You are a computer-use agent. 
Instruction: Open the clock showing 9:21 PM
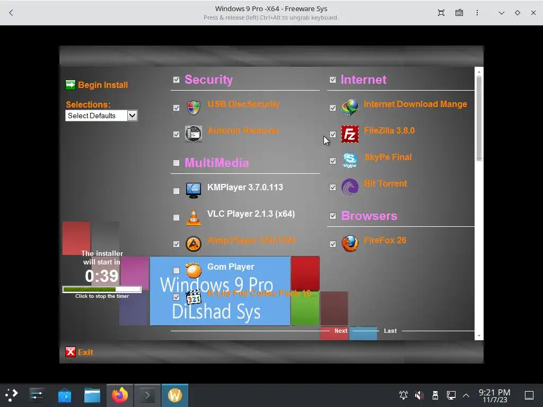(495, 395)
